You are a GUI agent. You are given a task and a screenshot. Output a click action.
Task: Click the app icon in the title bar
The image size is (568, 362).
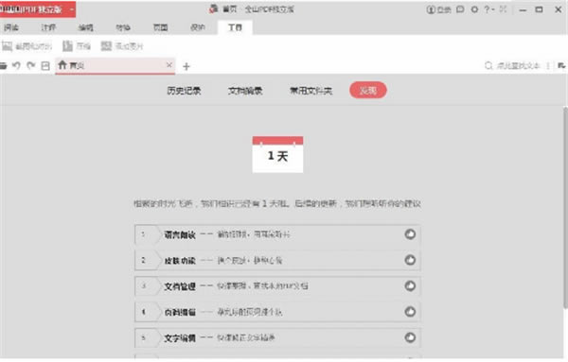coord(213,9)
